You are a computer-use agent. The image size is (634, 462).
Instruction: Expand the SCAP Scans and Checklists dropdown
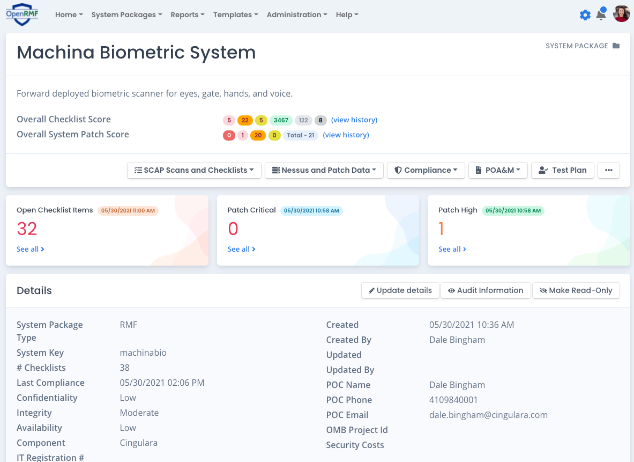tap(193, 170)
